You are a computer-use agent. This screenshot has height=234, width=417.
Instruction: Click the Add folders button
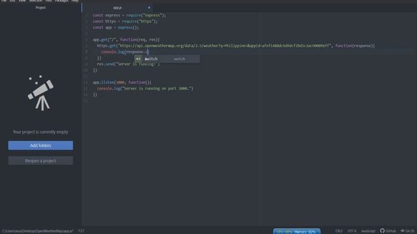pos(40,146)
